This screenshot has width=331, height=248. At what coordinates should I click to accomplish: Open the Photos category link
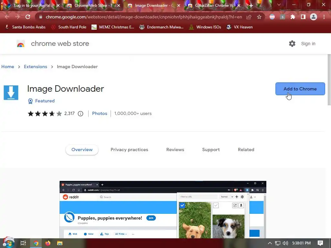(x=100, y=113)
